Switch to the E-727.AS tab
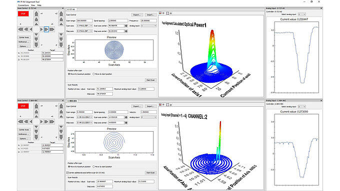 [71, 9]
